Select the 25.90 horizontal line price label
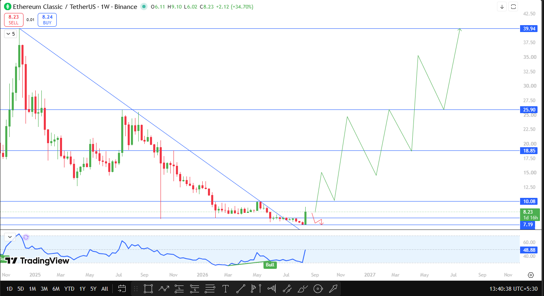This screenshot has height=296, width=544. point(529,109)
